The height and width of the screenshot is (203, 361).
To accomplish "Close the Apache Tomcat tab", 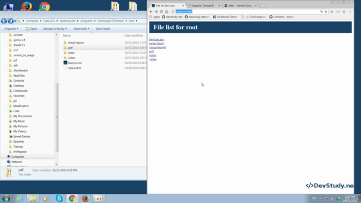I will click(x=219, y=6).
